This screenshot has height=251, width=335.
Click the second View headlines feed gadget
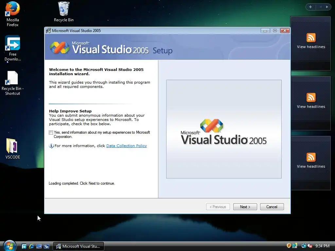click(x=311, y=103)
